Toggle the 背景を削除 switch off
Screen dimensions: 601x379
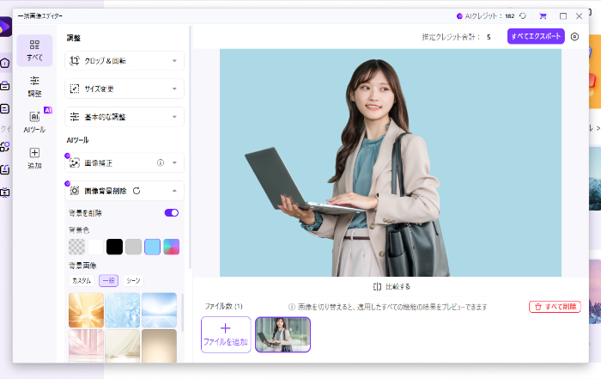[x=172, y=213]
